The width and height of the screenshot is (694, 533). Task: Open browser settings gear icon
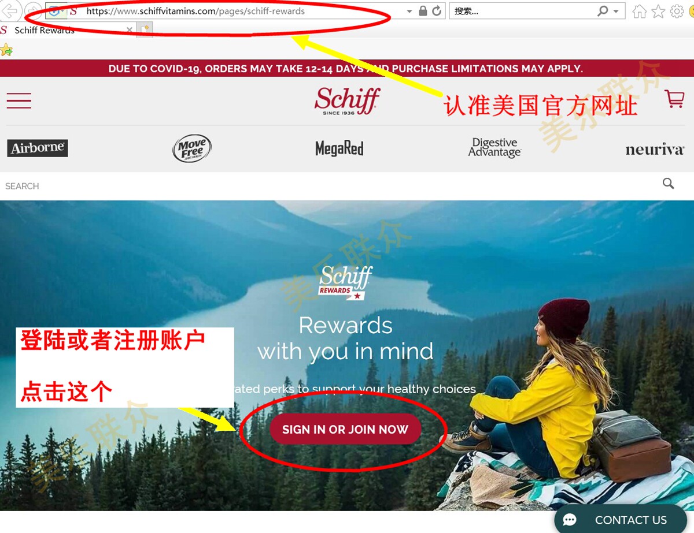click(x=677, y=11)
